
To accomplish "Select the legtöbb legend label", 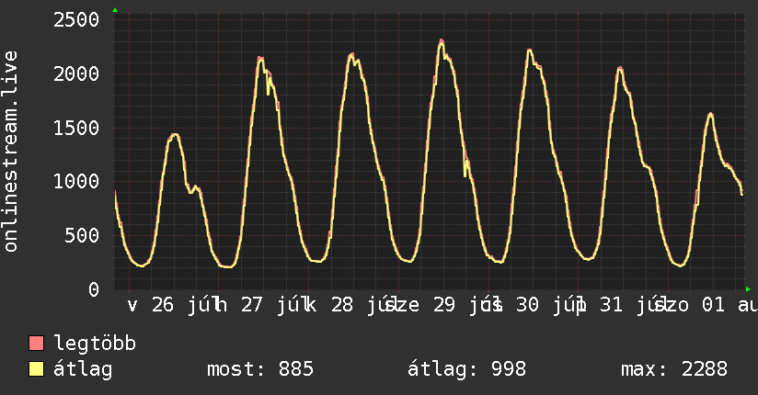I will [95, 344].
